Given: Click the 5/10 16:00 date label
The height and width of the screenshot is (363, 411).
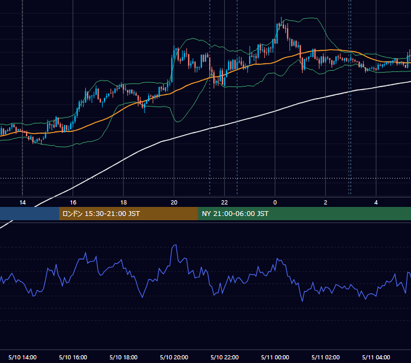Looking at the screenshot, I should click(x=73, y=357).
